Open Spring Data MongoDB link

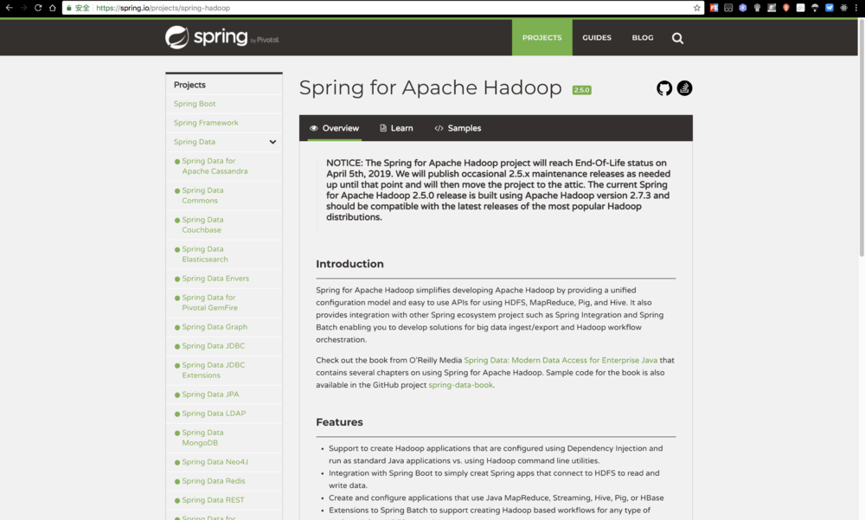pyautogui.click(x=202, y=438)
